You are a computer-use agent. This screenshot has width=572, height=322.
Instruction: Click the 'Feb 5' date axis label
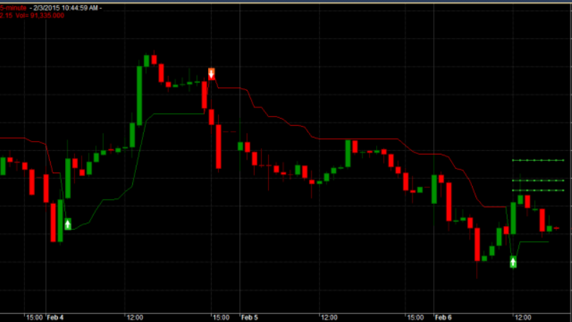pyautogui.click(x=249, y=317)
